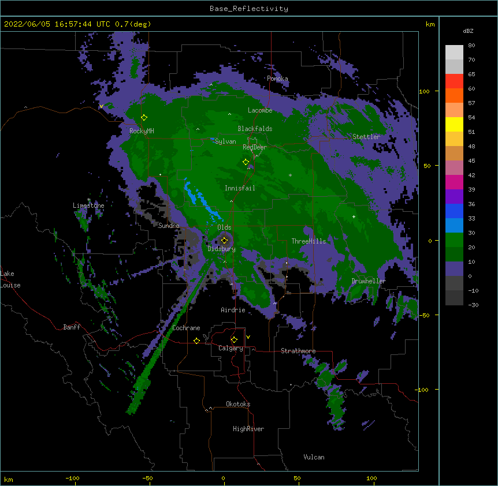Click the km unit label at top right
The width and height of the screenshot is (498, 486).
(430, 24)
